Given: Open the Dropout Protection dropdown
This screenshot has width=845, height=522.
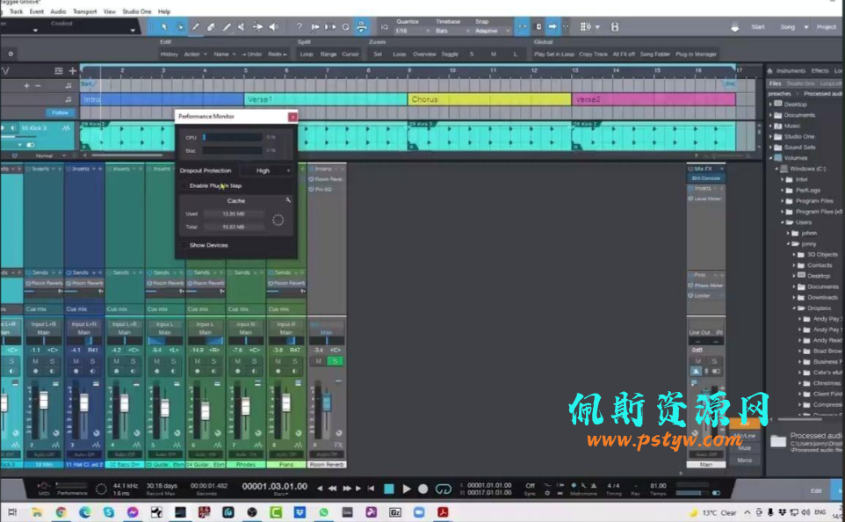Looking at the screenshot, I should (x=266, y=170).
